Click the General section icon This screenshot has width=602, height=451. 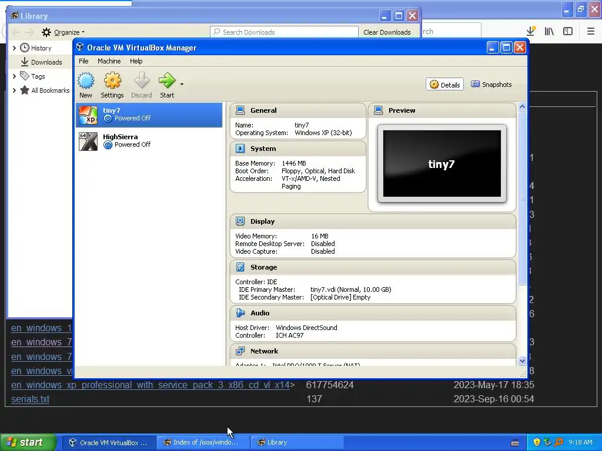click(240, 110)
